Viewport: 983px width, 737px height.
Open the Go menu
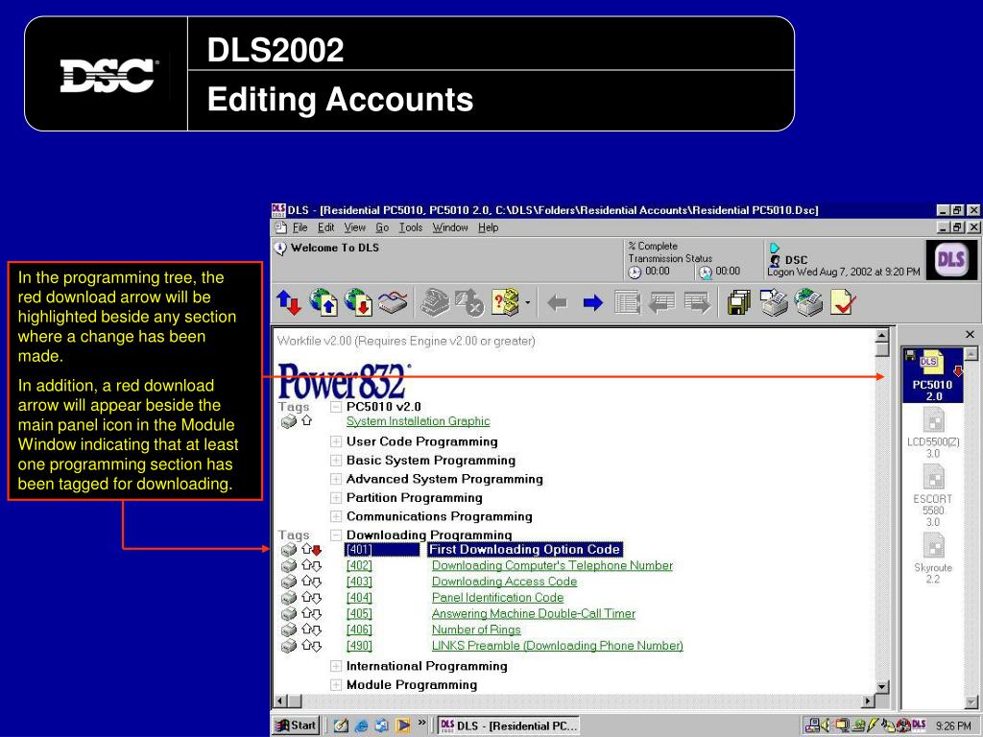point(382,227)
